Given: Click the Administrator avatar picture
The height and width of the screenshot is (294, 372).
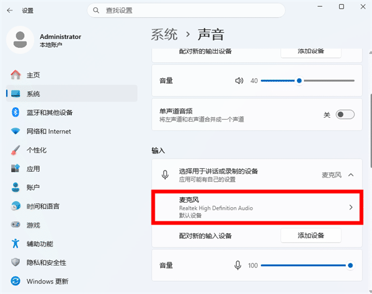Looking at the screenshot, I should click(20, 40).
